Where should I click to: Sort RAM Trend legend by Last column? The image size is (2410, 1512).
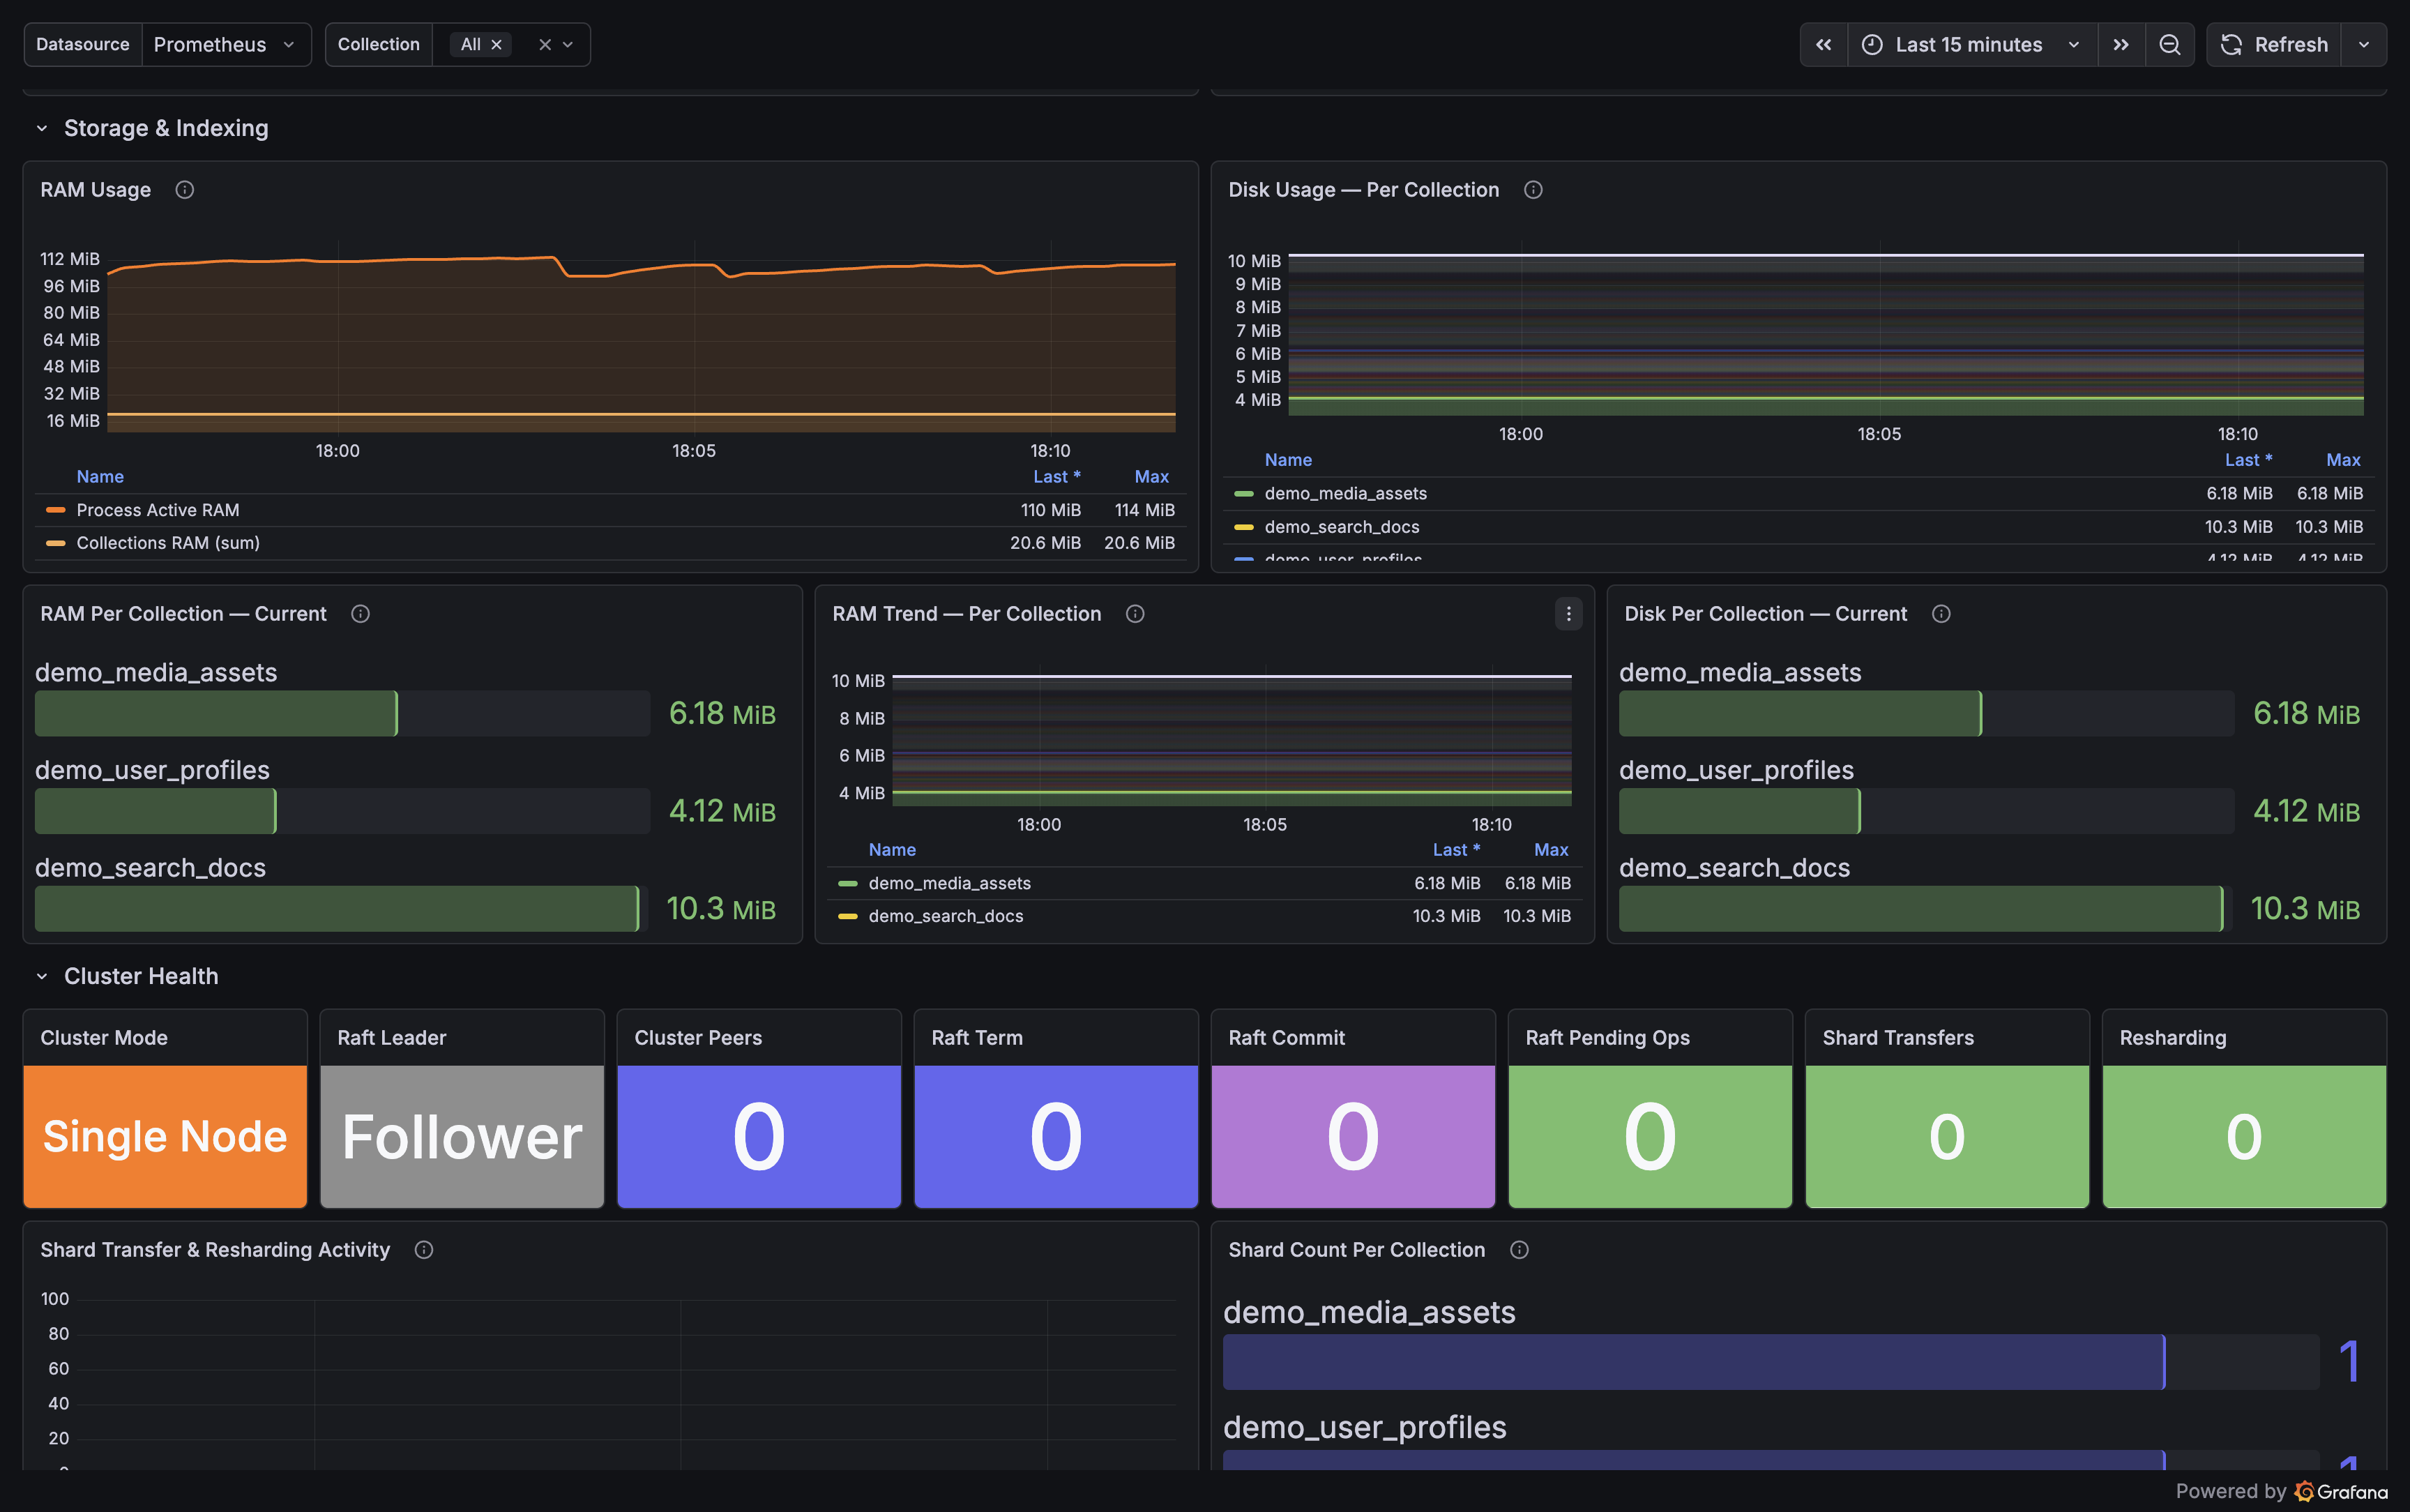point(1455,850)
